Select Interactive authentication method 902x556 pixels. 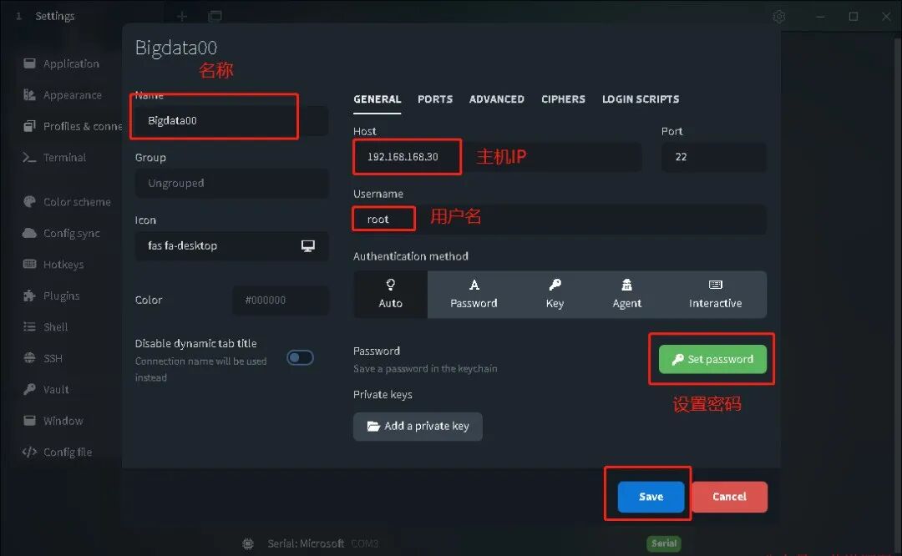pyautogui.click(x=715, y=295)
